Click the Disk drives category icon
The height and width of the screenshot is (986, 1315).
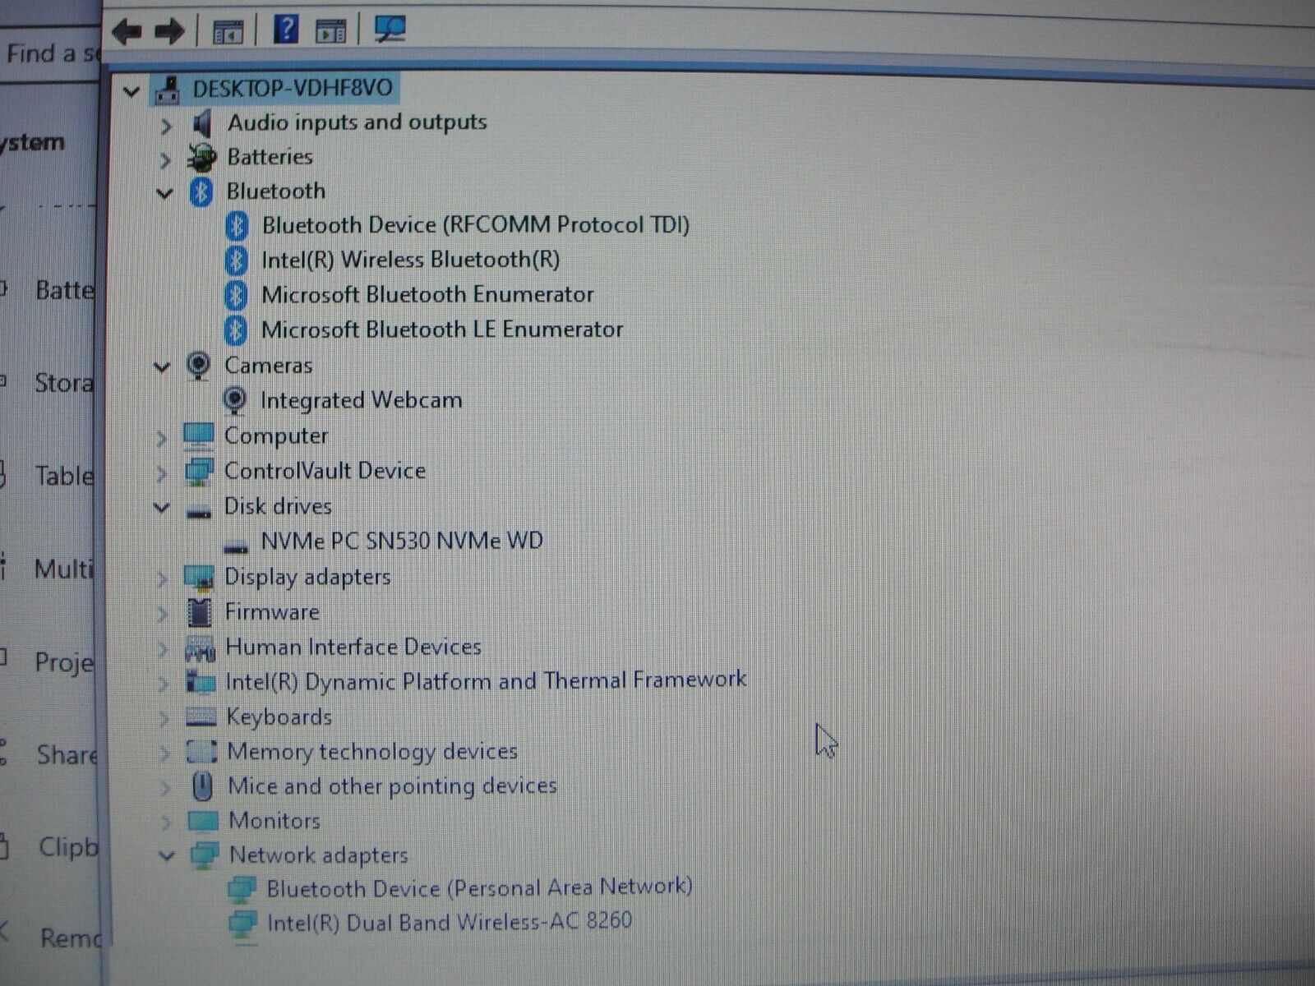tap(198, 513)
